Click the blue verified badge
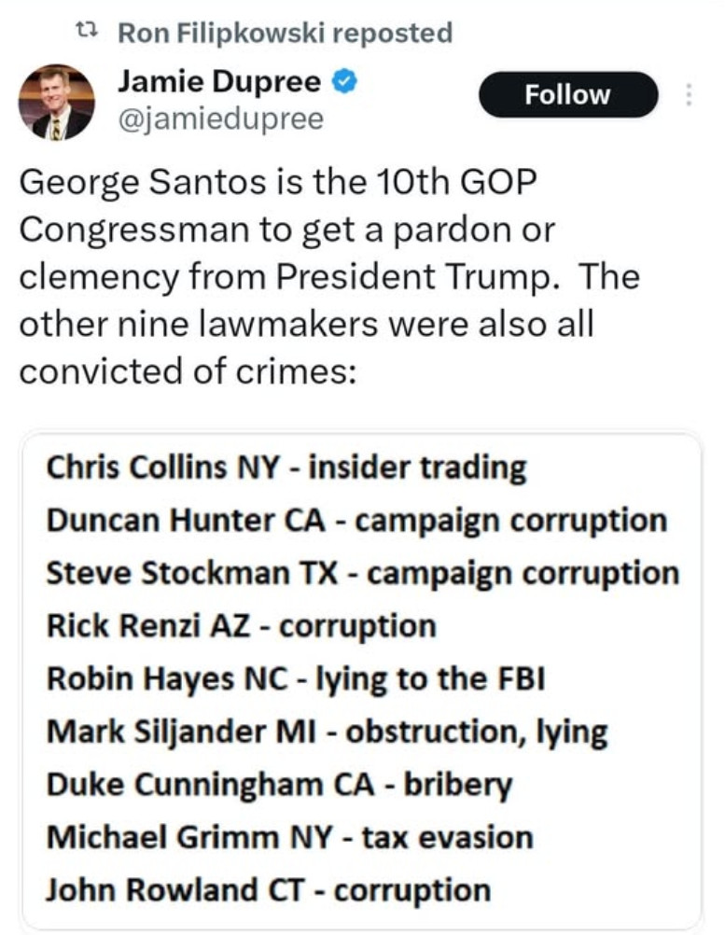Image resolution: width=725 pixels, height=935 pixels. click(344, 83)
